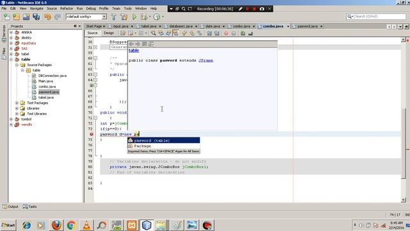Select Package completion suggestion

[x=164, y=146]
